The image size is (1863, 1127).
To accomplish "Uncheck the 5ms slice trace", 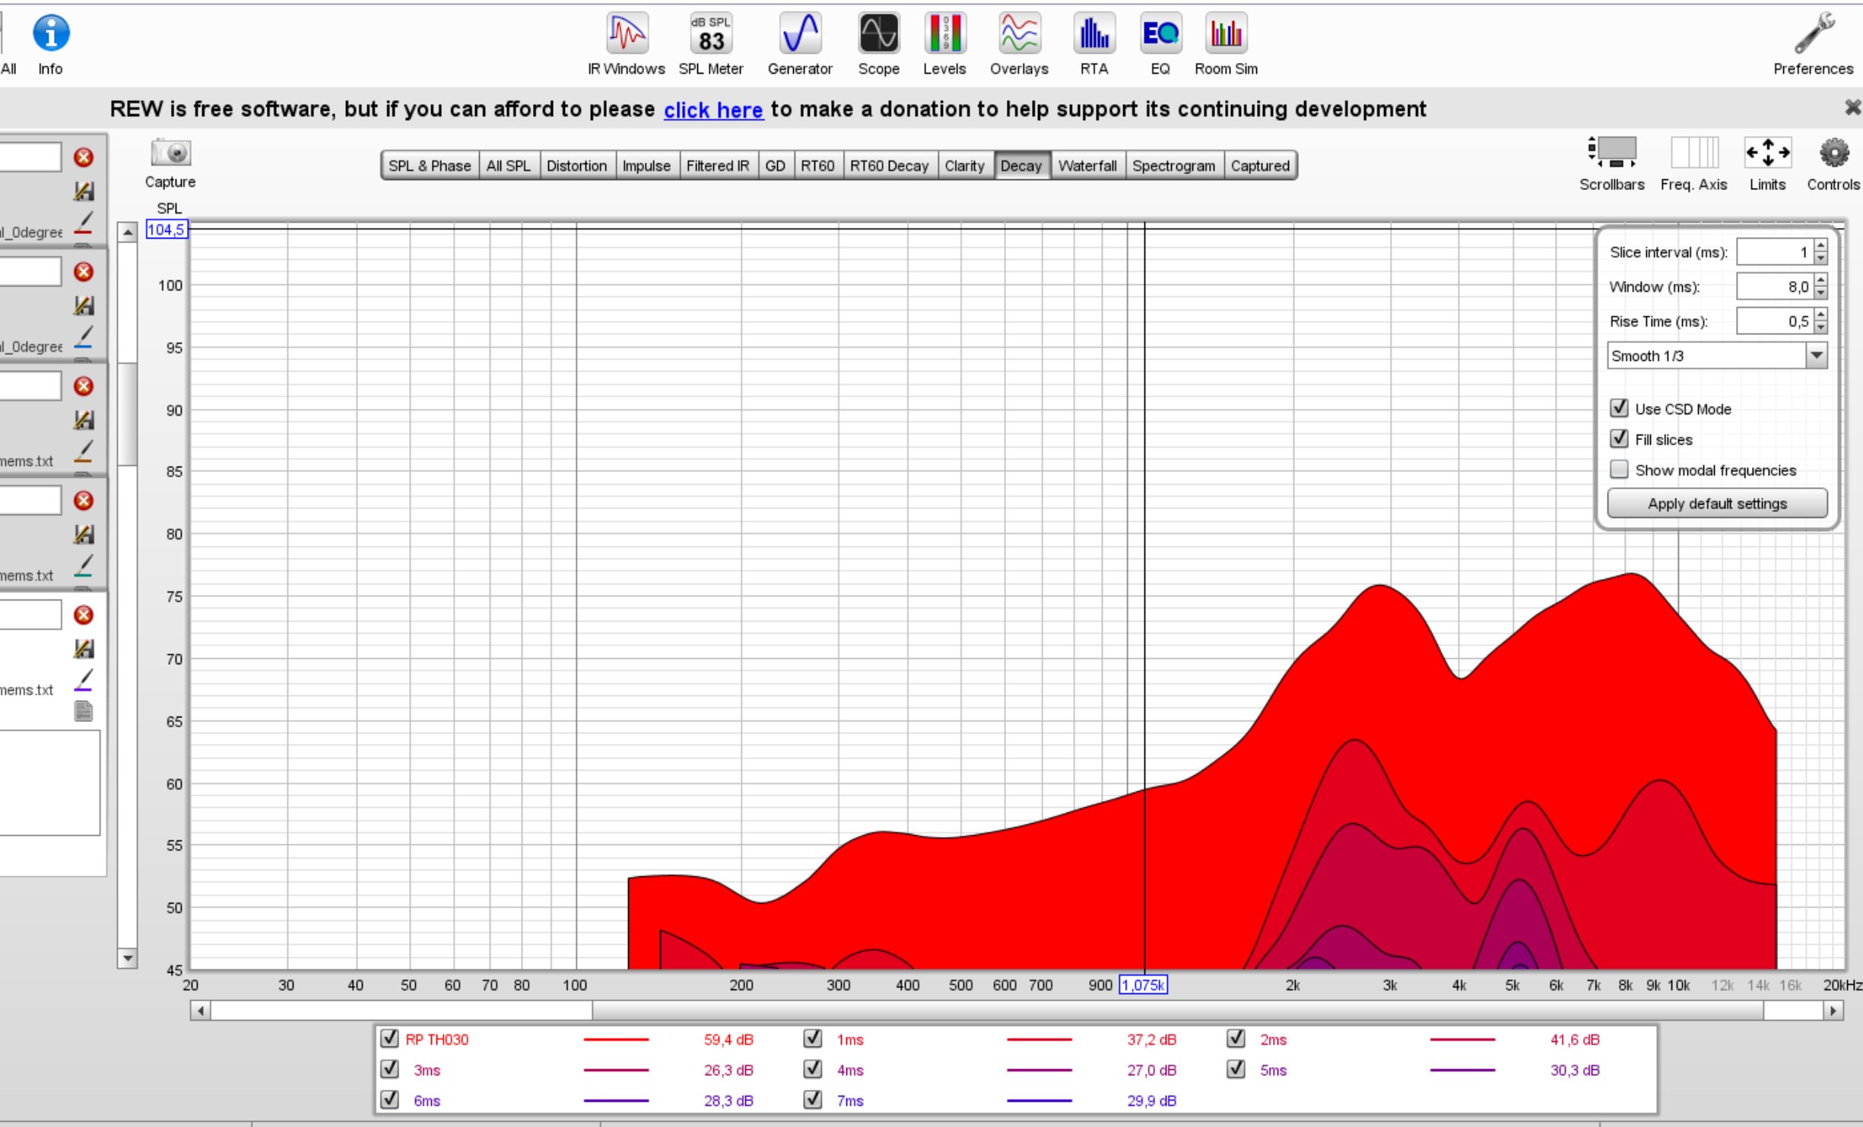I will pyautogui.click(x=1236, y=1069).
